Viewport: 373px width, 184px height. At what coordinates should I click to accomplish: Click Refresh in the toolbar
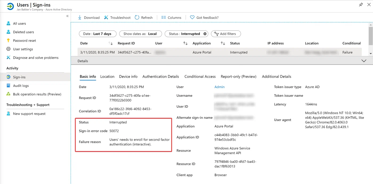[x=144, y=18]
